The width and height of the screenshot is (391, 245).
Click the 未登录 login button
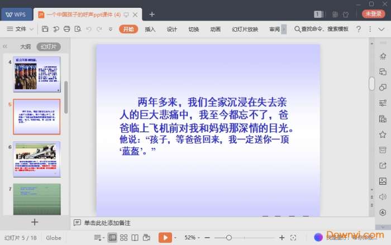[374, 14]
